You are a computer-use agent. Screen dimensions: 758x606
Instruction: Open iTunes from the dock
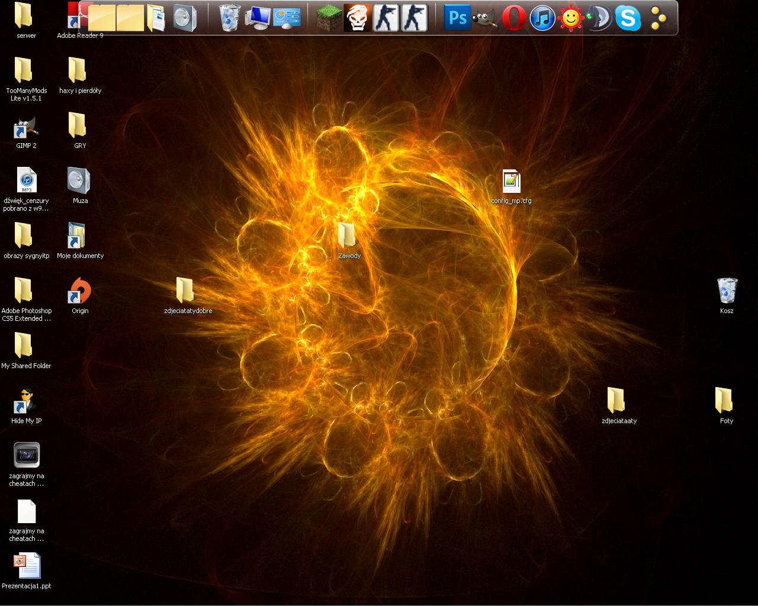pyautogui.click(x=542, y=18)
